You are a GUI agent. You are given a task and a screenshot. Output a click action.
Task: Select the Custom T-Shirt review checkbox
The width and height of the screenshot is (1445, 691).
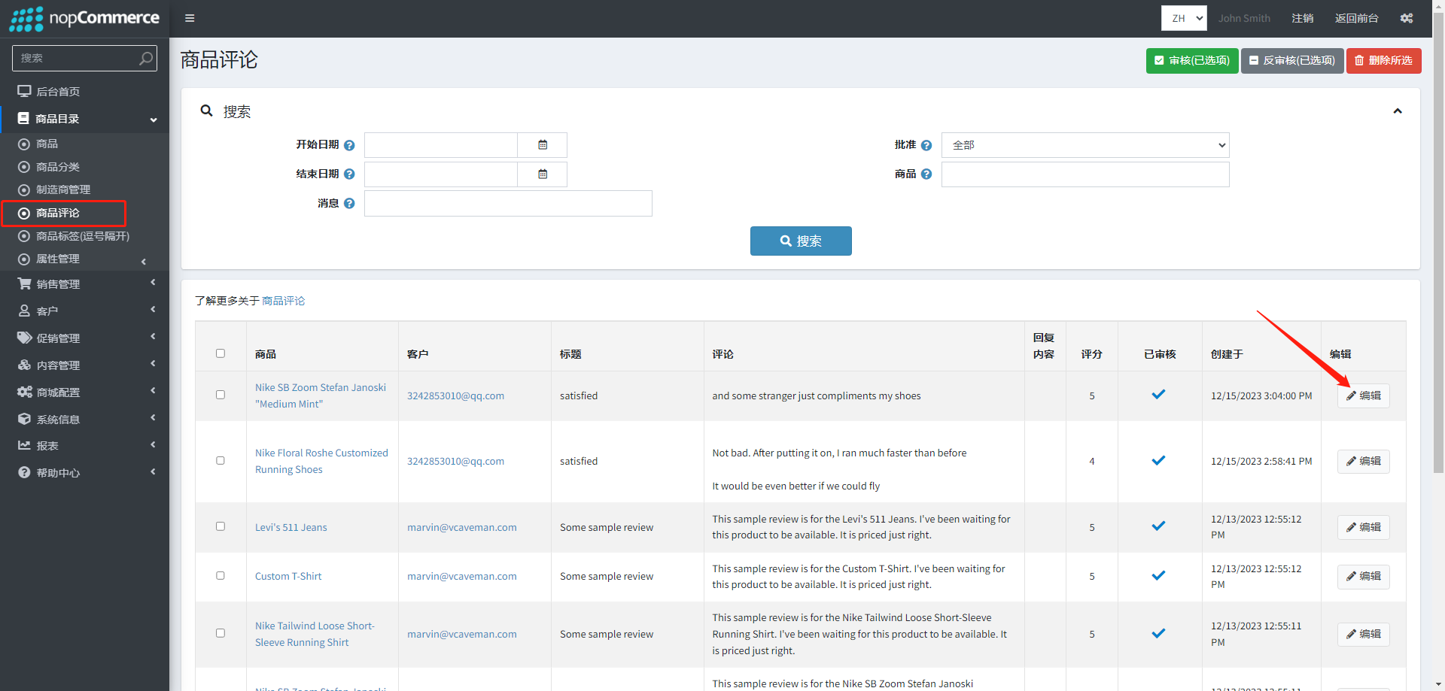click(x=221, y=576)
